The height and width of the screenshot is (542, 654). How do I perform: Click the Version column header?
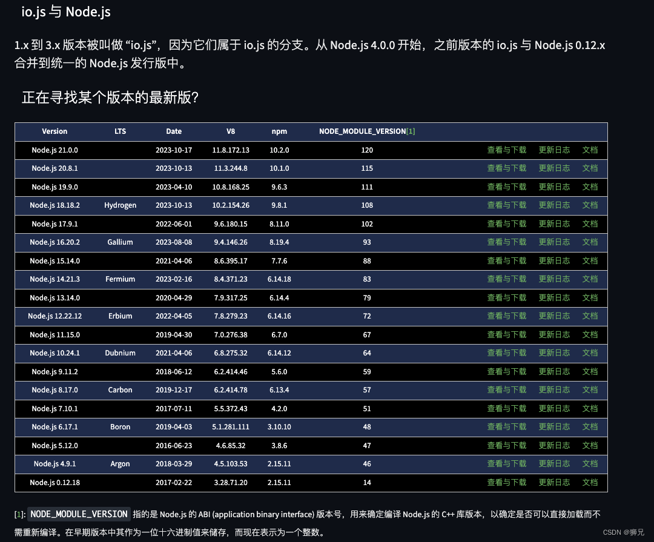tap(54, 131)
